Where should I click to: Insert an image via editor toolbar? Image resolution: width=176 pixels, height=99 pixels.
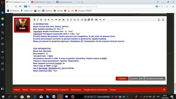86,20
